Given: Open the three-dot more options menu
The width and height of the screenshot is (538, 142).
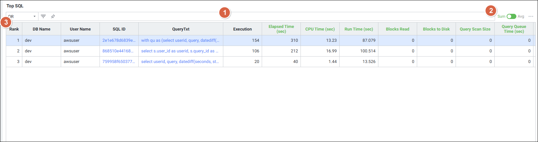Looking at the screenshot, I should point(531,16).
